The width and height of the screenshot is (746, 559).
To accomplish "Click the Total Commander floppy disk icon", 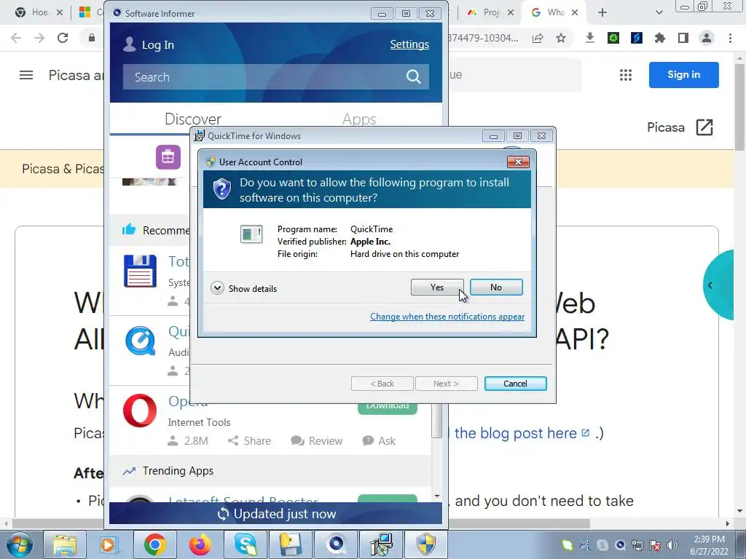I will point(140,271).
